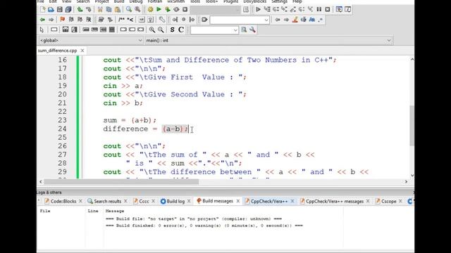The image size is (451, 253).
Task: Close the Build messages tab
Action: point(238,201)
